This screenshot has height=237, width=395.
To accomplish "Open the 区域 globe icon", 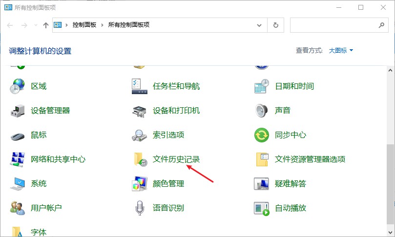I will (x=18, y=86).
